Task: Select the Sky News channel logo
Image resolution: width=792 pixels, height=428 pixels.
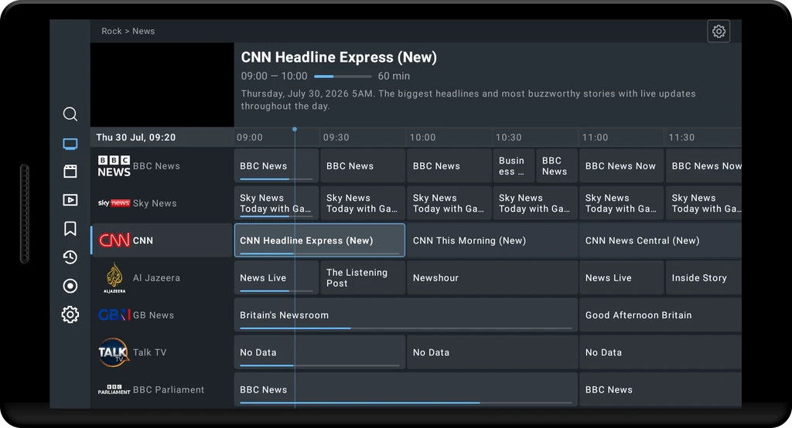Action: 114,203
